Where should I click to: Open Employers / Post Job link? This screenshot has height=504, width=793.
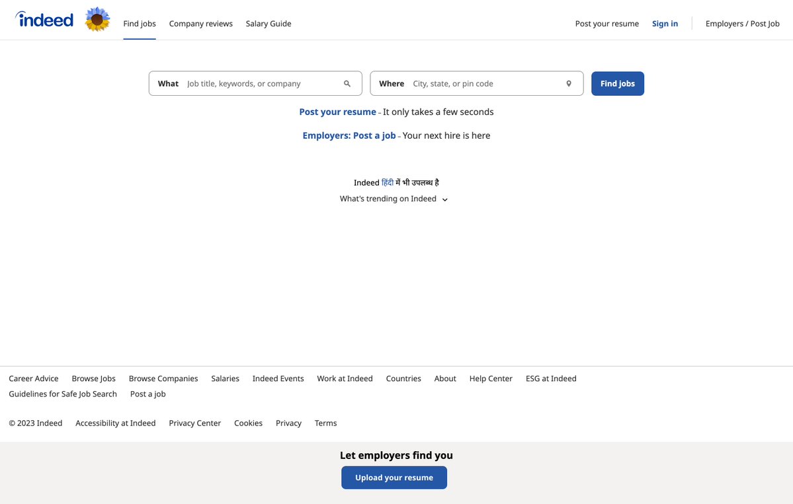(x=742, y=24)
